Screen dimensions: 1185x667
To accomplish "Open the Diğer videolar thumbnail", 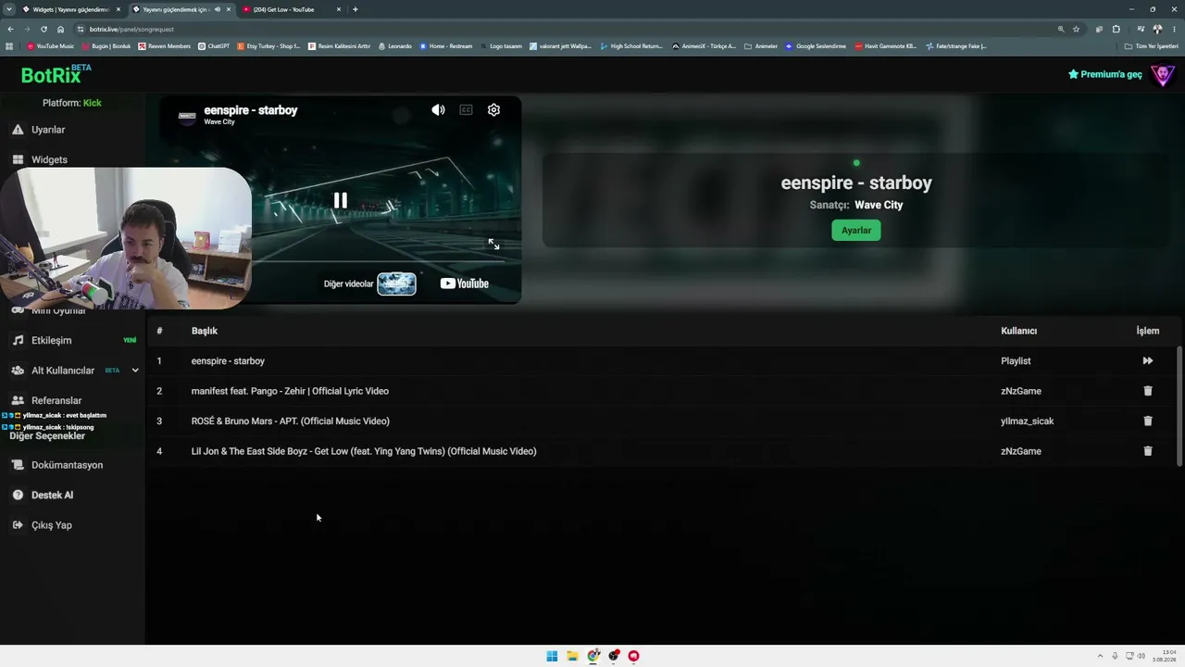I will coord(396,283).
